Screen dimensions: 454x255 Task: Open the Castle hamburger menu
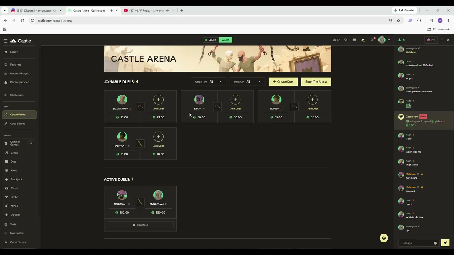click(6, 41)
